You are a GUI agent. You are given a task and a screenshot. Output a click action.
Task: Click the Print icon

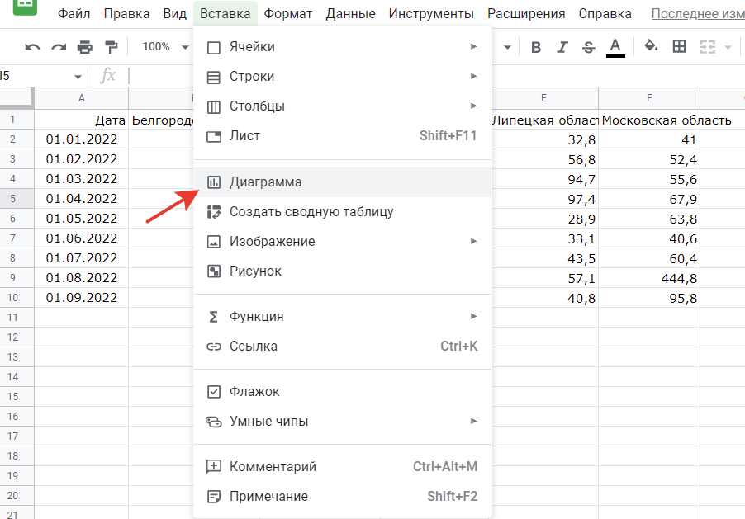85,47
